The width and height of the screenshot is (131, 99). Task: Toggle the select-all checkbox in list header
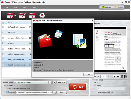tap(3, 23)
